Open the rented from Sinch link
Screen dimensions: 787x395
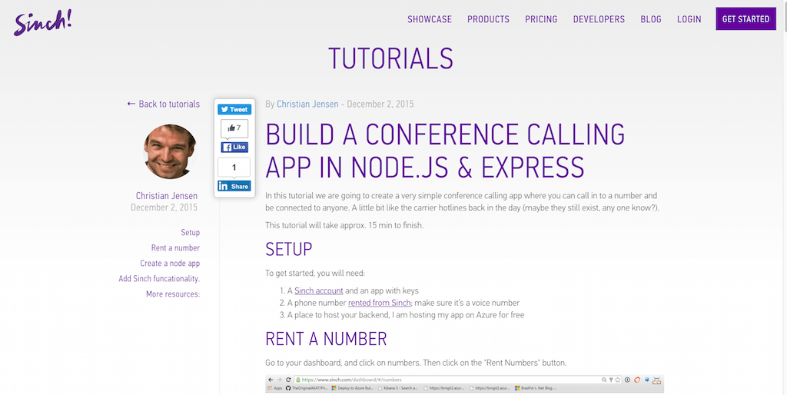(x=380, y=303)
